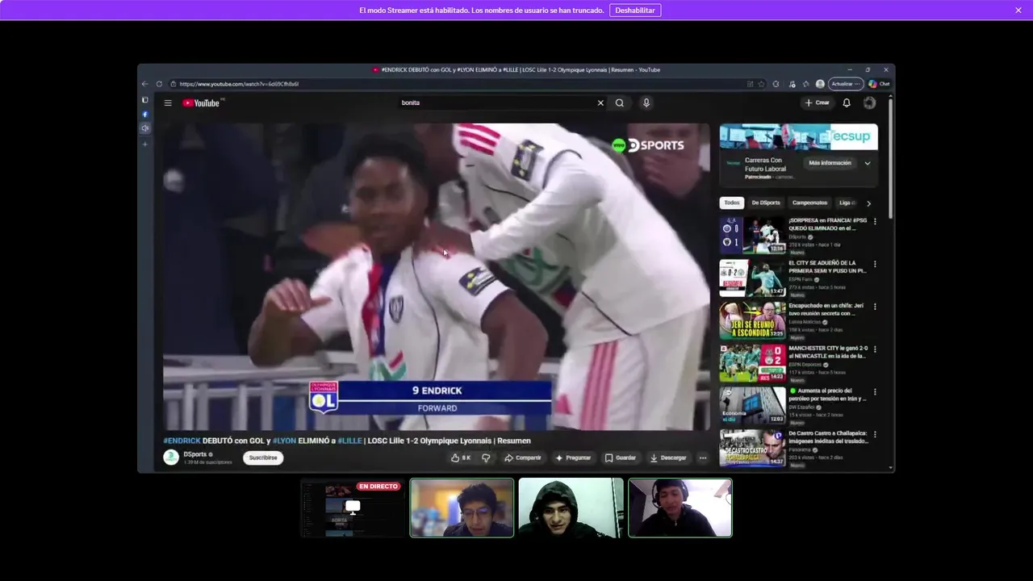This screenshot has height=581, width=1033.
Task: Click the YouTube page scrollbar
Action: click(x=891, y=157)
